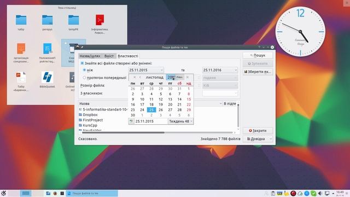This screenshot has height=197, width=350.
Task: Show hidden tray icons arrow
Action: [x=333, y=193]
